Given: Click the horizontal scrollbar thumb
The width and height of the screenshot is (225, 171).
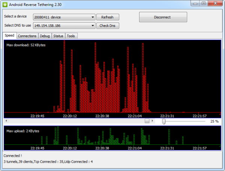Looking at the screenshot, I should click(147, 121).
